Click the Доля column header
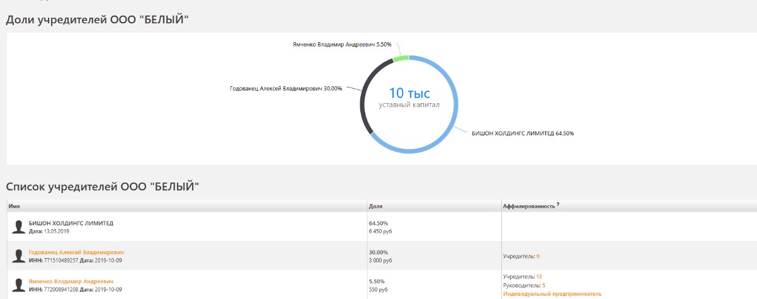This screenshot has height=299, width=757. [375, 206]
